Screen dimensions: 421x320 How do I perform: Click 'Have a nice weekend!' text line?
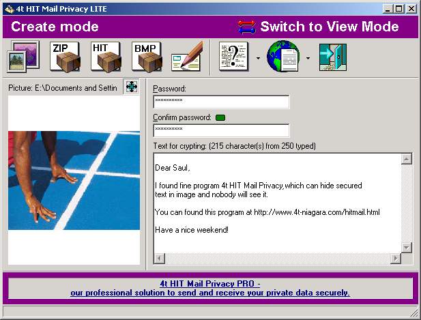(192, 230)
